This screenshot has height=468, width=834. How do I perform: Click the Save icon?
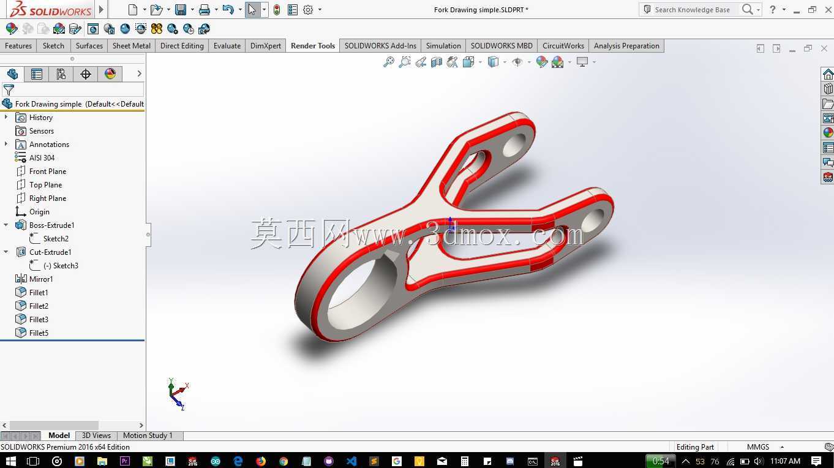[181, 10]
